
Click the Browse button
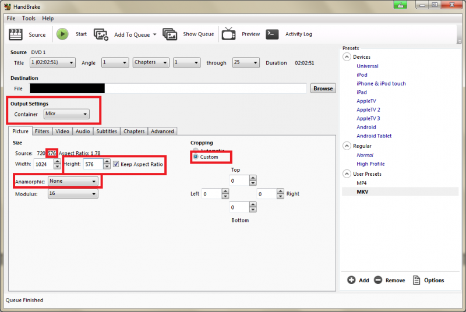323,88
